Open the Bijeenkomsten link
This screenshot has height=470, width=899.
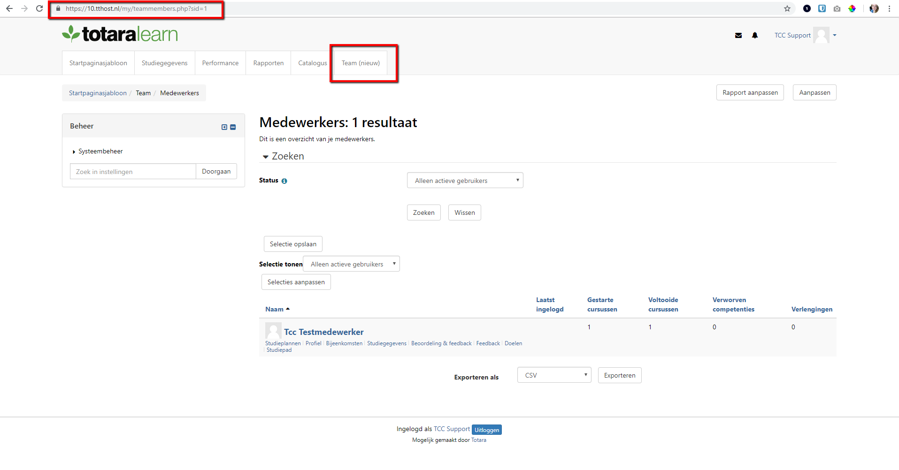344,343
